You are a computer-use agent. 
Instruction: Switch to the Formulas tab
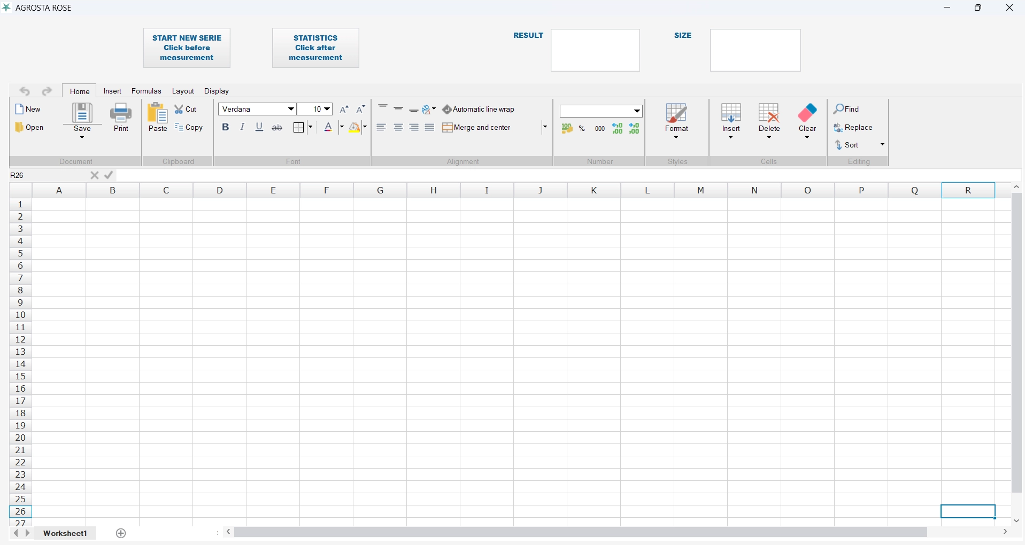[147, 91]
